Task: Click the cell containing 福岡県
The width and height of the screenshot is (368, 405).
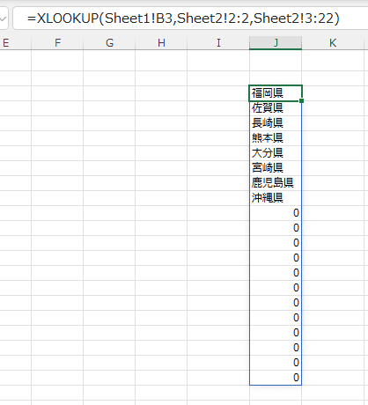Action: (x=276, y=93)
